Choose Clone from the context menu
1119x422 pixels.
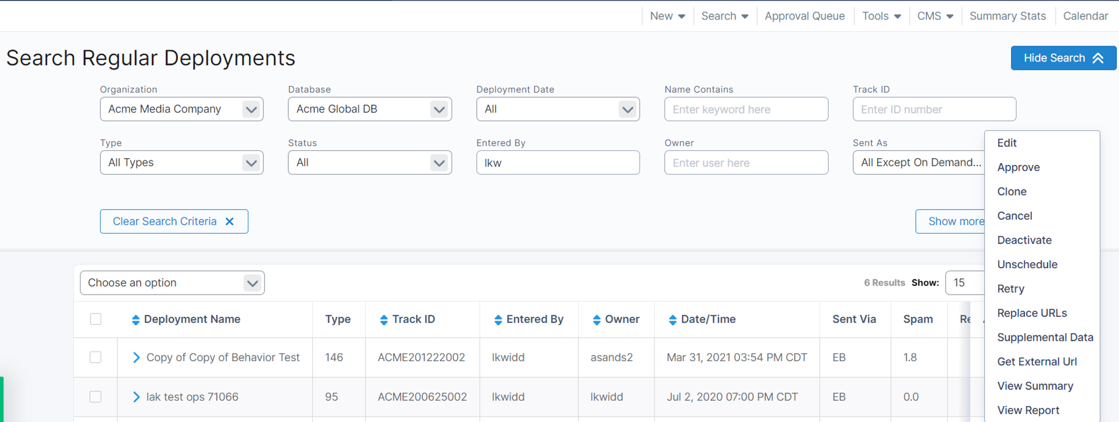point(1012,192)
